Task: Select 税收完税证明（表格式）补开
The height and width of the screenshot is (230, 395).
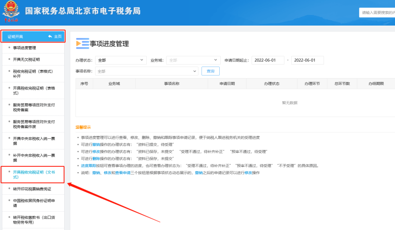Action: click(x=33, y=73)
